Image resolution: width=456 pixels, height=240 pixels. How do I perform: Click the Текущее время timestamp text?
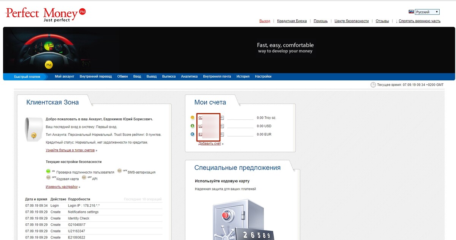tap(410, 85)
